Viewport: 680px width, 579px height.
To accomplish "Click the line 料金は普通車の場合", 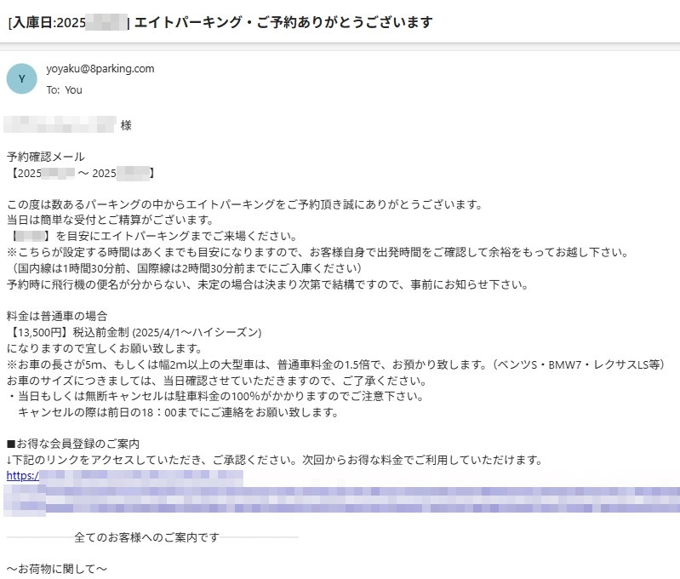I will [x=57, y=316].
